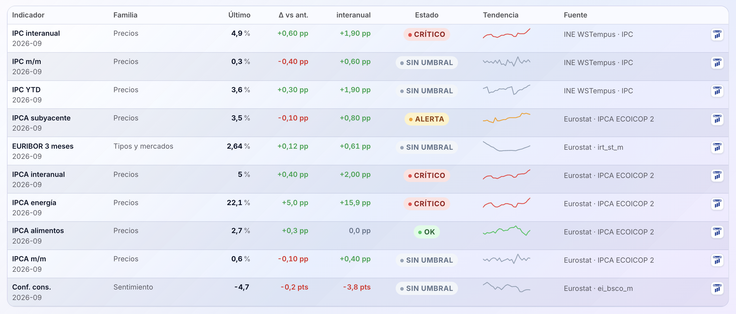
Task: Open chart icon for IPC m/m row
Action: click(x=717, y=63)
